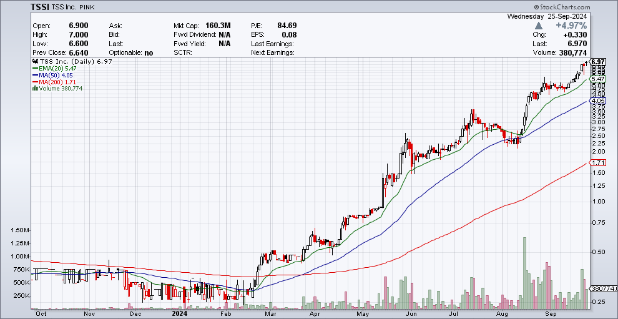Click the Volume 380,774 legend entry
Viewport: 618px width, 319px height.
pos(60,89)
